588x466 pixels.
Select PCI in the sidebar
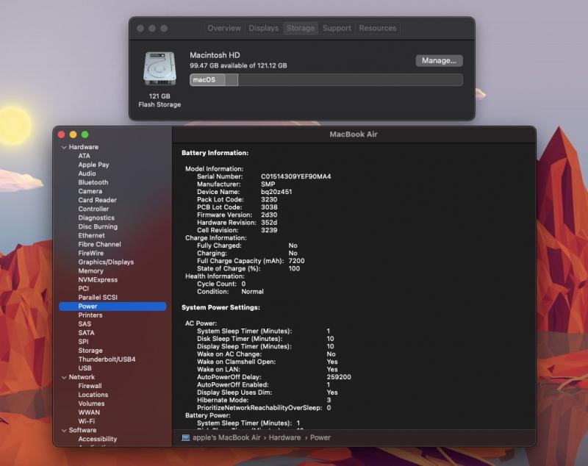click(x=83, y=289)
